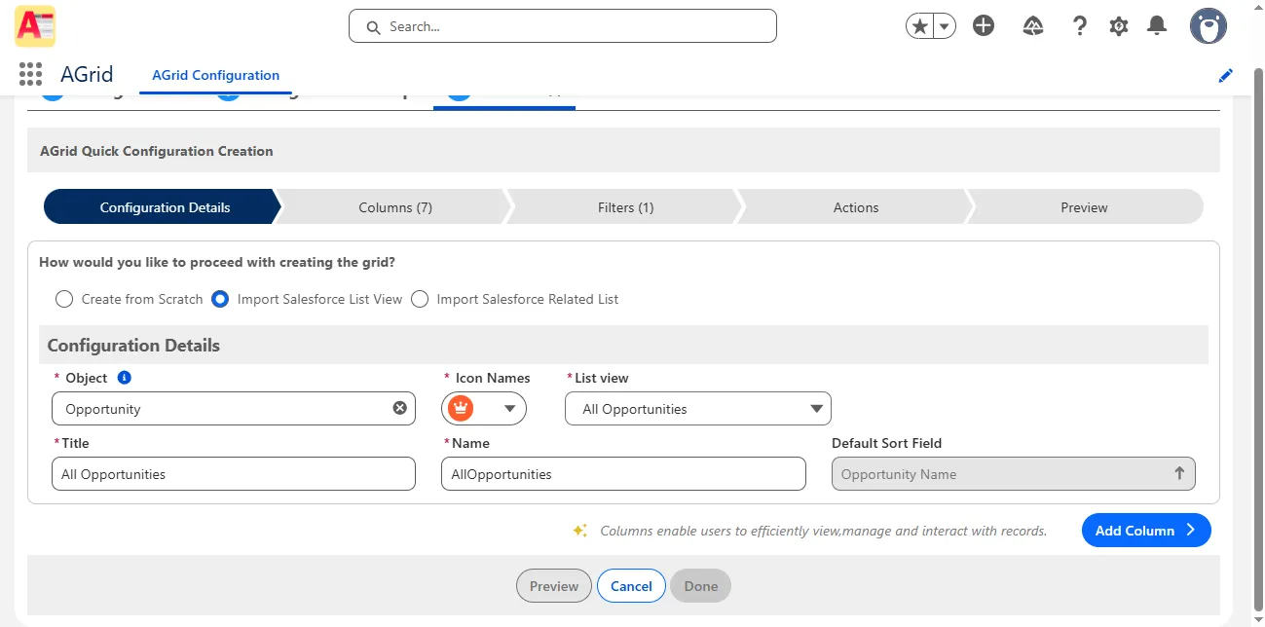The height and width of the screenshot is (627, 1265).
Task: Select the AGrid Configuration tab
Action: (x=215, y=75)
